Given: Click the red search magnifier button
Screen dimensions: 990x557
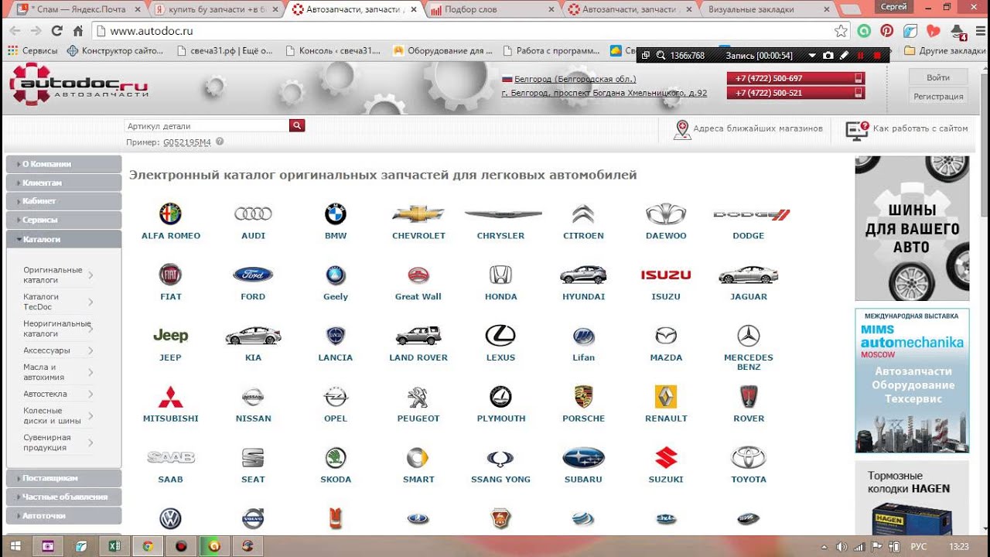Looking at the screenshot, I should pos(297,125).
